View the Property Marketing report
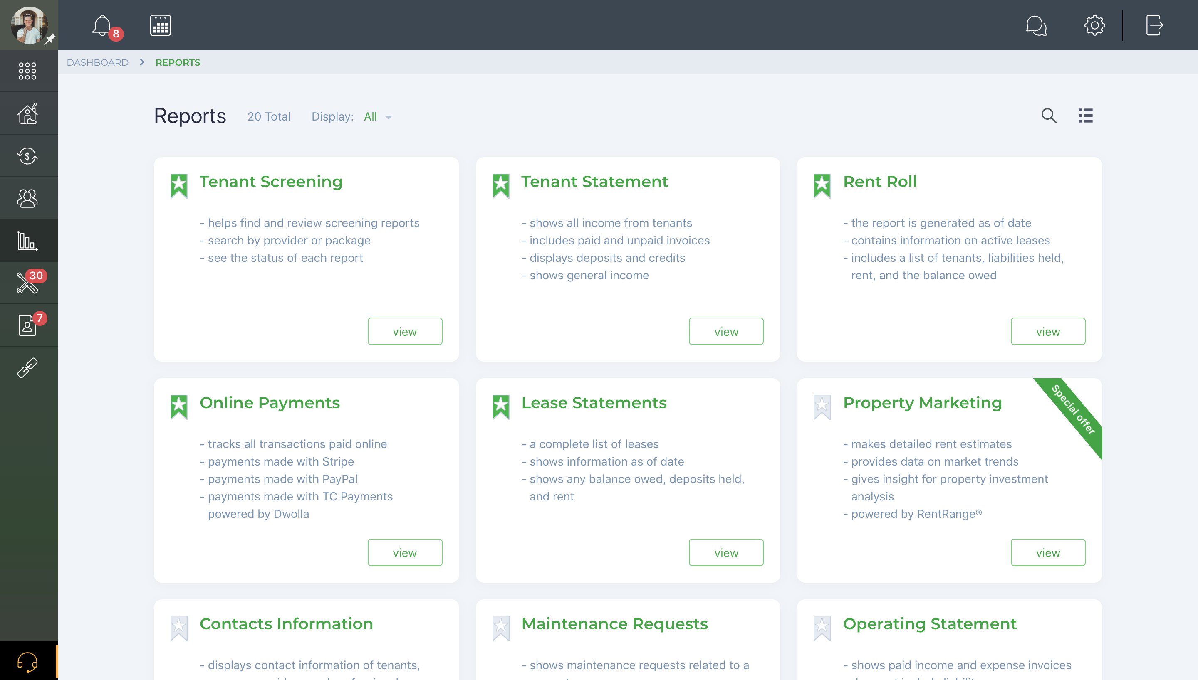Viewport: 1198px width, 680px height. [x=1048, y=552]
